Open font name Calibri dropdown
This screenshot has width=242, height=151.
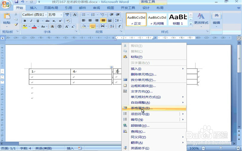(x=46, y=15)
